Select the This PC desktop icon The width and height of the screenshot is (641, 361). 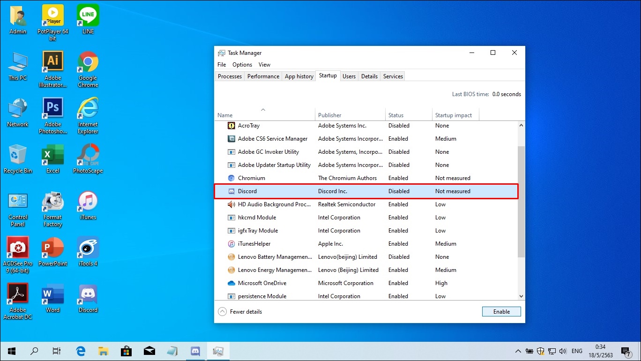pyautogui.click(x=18, y=66)
